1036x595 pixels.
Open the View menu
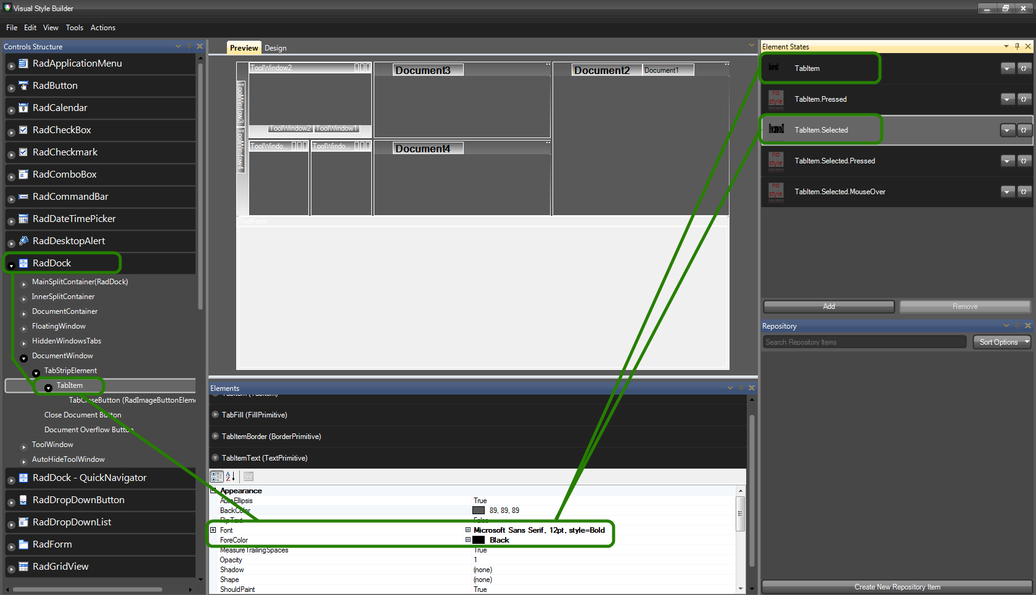click(x=51, y=28)
